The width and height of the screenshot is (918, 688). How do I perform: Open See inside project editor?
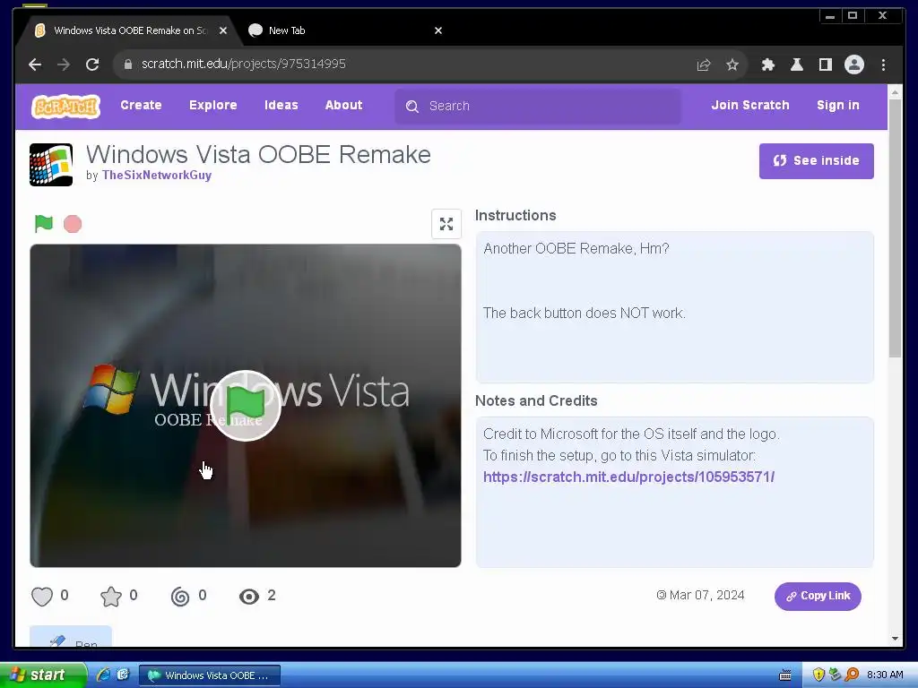click(x=816, y=161)
